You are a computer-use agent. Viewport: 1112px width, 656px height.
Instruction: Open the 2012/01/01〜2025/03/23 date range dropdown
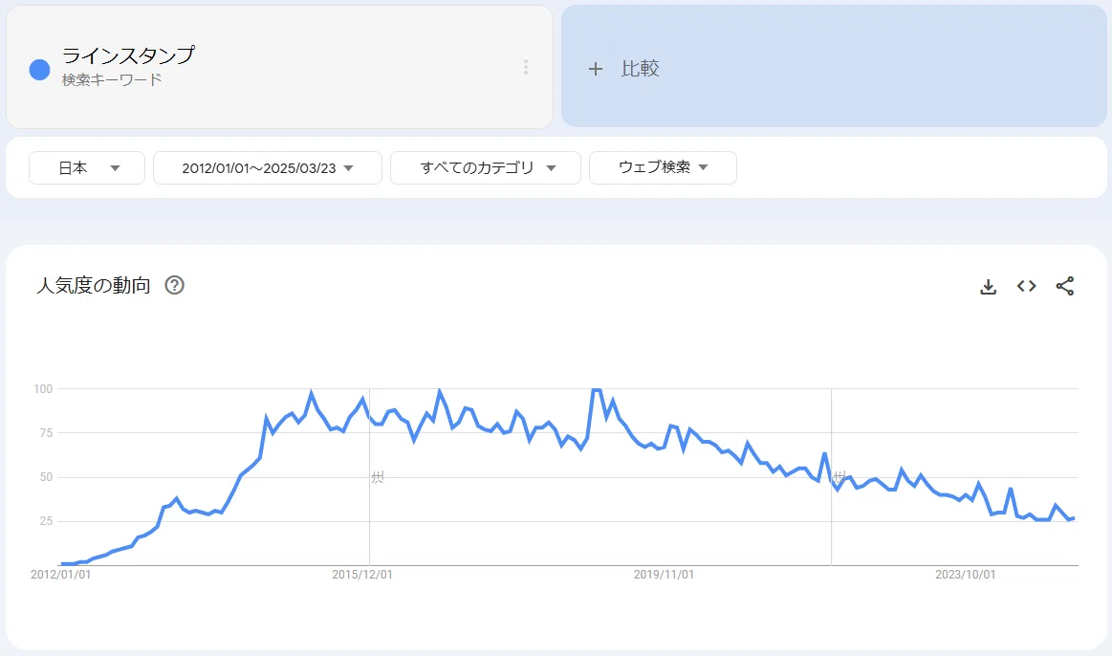[x=268, y=168]
